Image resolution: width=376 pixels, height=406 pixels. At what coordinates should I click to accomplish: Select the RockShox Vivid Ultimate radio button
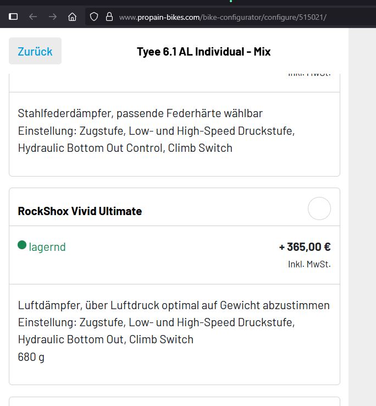click(319, 209)
